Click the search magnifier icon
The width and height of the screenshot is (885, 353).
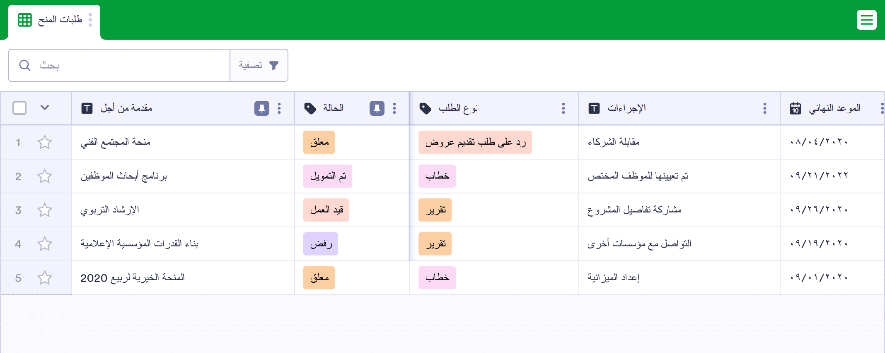point(25,65)
